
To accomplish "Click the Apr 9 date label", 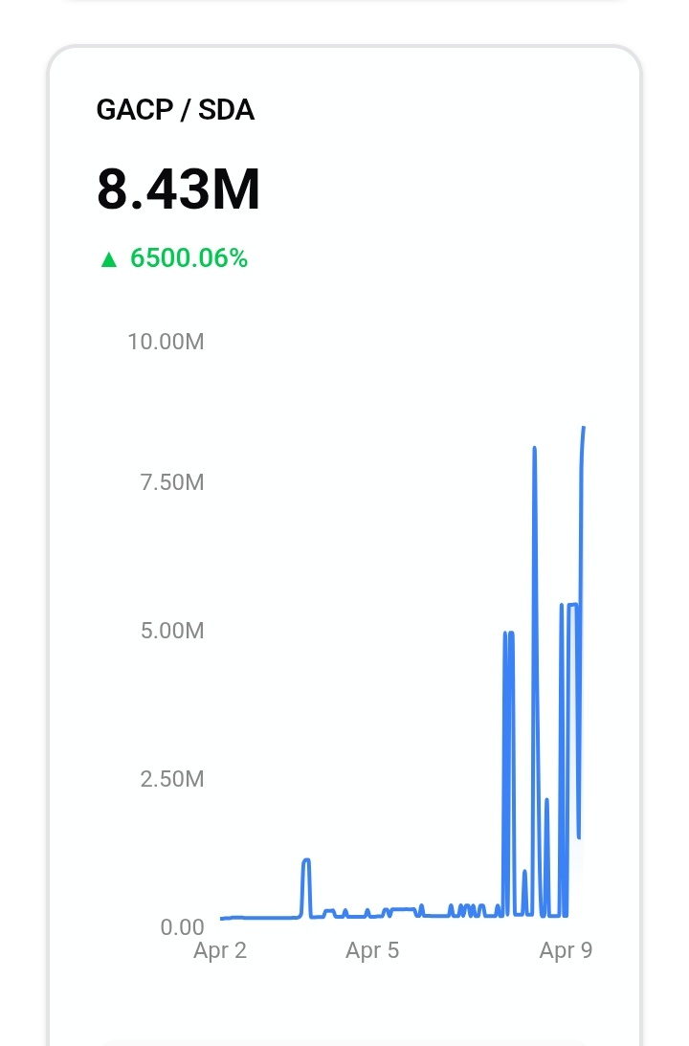I will [566, 950].
